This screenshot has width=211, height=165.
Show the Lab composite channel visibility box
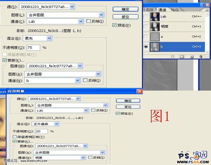146,16
